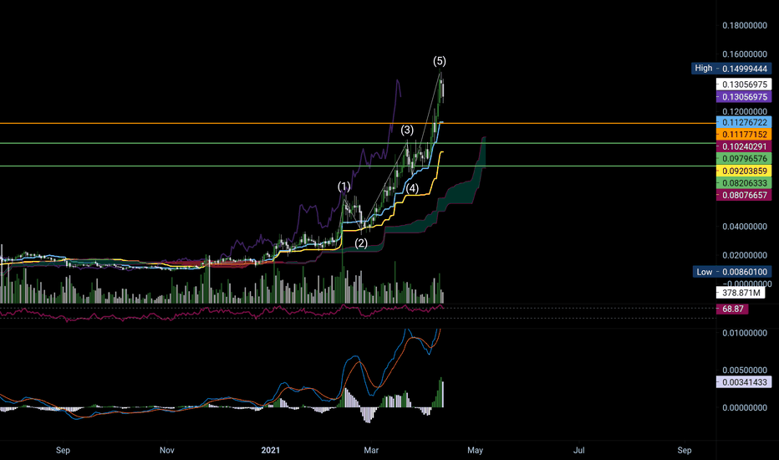The width and height of the screenshot is (779, 460).
Task: Click the Jul time axis label
Action: click(578, 451)
